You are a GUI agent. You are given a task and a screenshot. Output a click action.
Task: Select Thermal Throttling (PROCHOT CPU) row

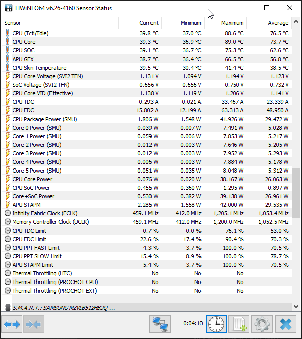pyautogui.click(x=146, y=282)
